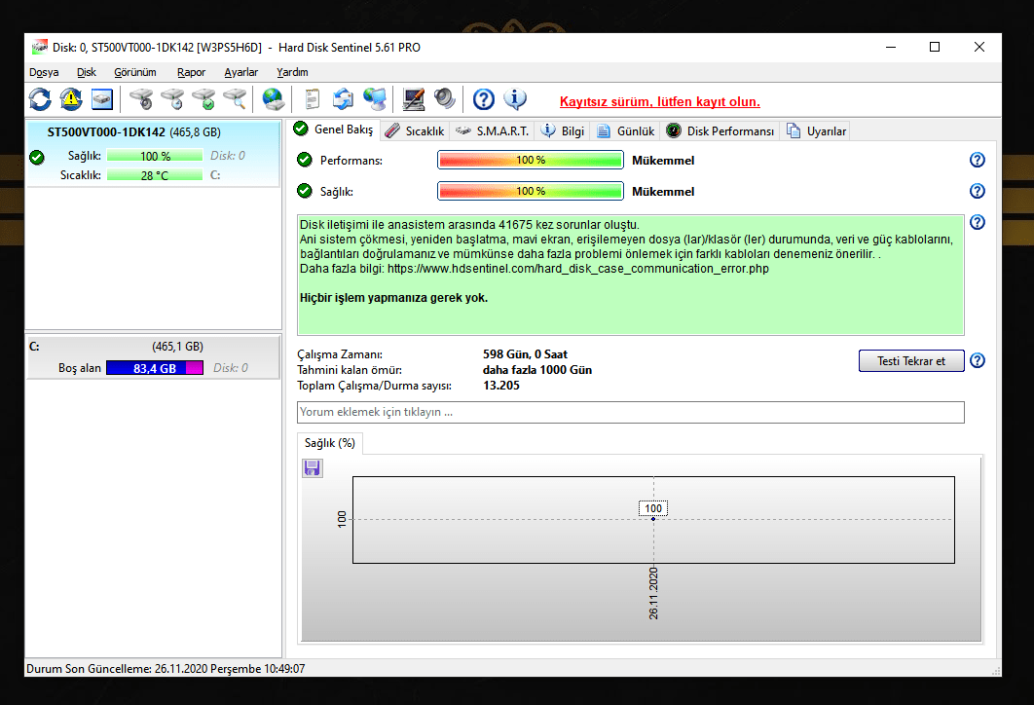1034x705 pixels.
Task: Open the help question mark toolbar icon
Action: coord(483,99)
